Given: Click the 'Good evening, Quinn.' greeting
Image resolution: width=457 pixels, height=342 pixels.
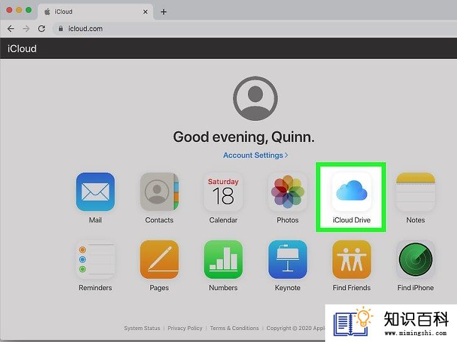Looking at the screenshot, I should point(244,137).
